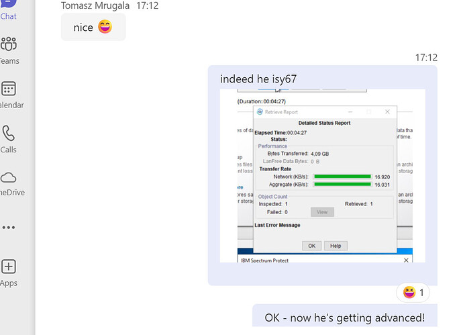
Task: Select the 'indeed he isy67' message text
Action: 258,79
